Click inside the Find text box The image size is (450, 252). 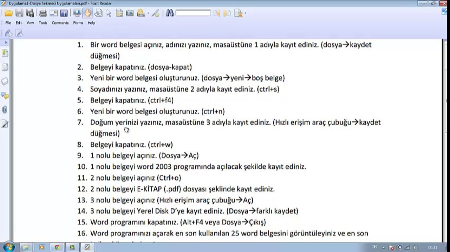pyautogui.click(x=193, y=13)
